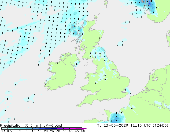Click the '[m]' unit label
This screenshot has width=170, height=132.
tap(38, 126)
